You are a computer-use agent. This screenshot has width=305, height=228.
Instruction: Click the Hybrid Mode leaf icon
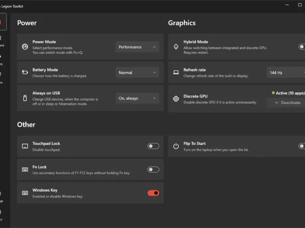click(x=176, y=47)
